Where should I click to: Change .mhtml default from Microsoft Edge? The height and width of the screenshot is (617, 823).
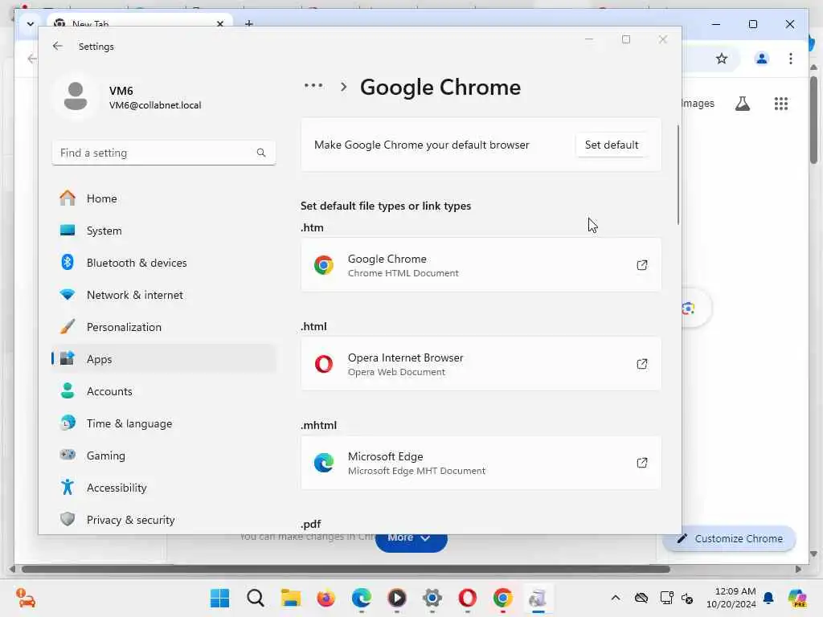pyautogui.click(x=481, y=463)
